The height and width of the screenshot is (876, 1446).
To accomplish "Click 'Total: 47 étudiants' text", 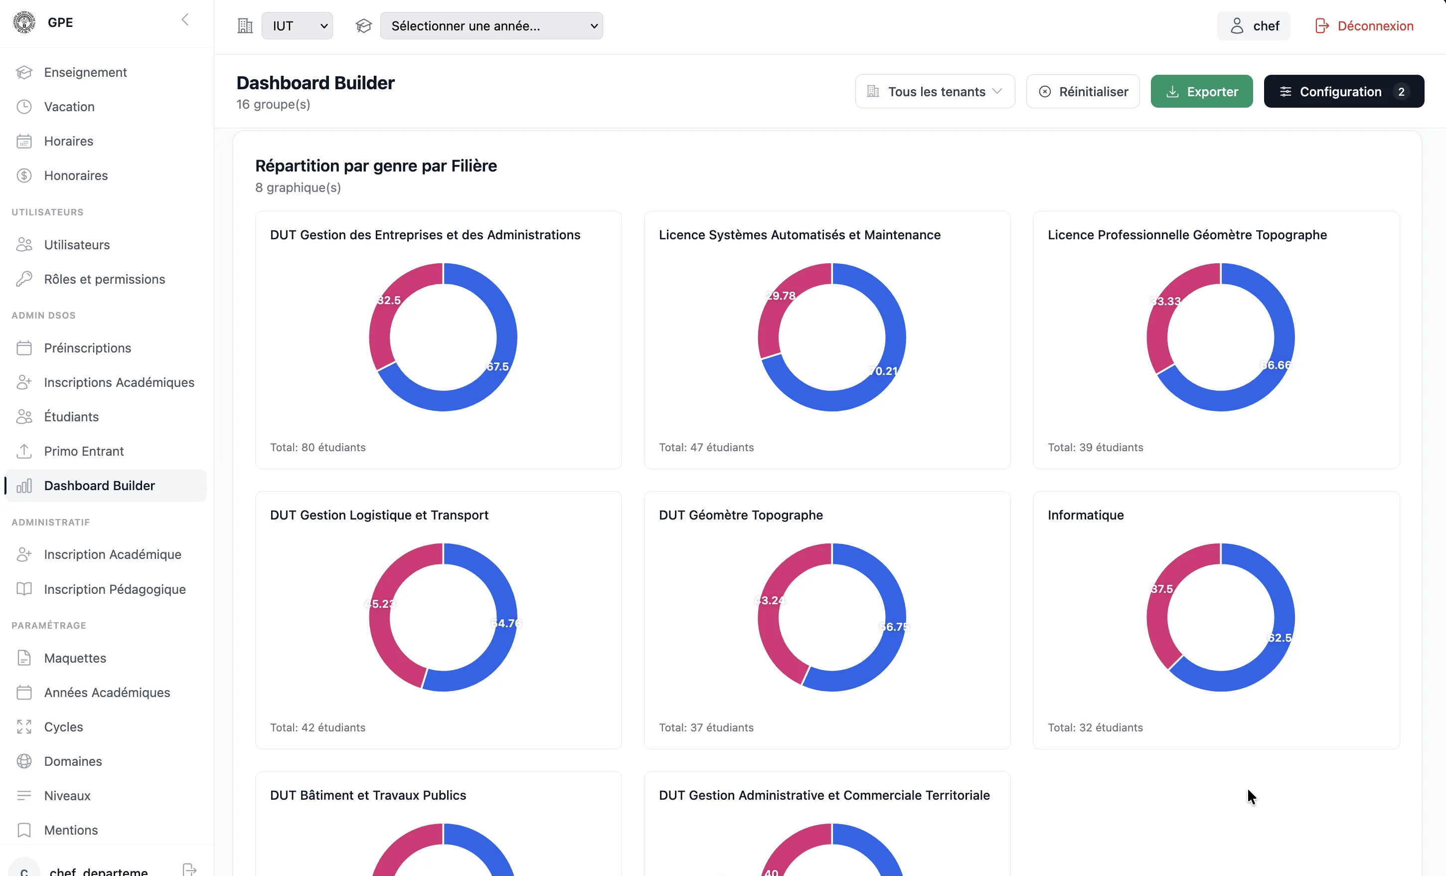I will tap(706, 447).
